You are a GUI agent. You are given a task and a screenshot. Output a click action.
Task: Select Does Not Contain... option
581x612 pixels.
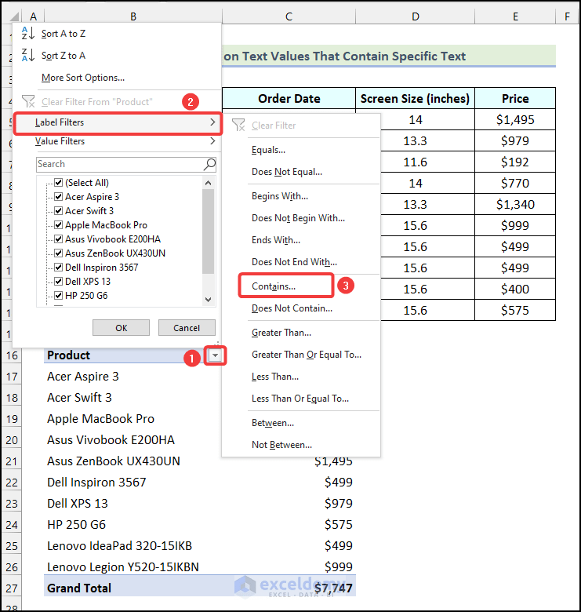click(292, 308)
